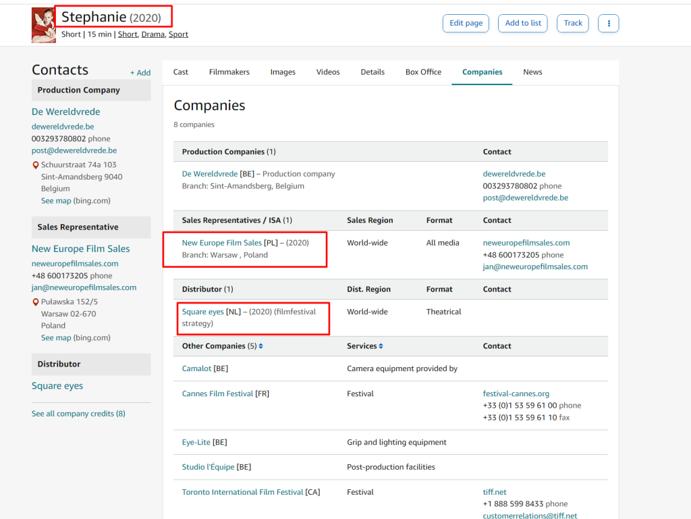The image size is (691, 519).
Task: Open the three-dot more options menu
Action: coord(608,23)
